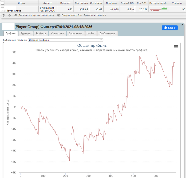Click the 682 count value
The image size is (186, 178).
tap(70, 9)
